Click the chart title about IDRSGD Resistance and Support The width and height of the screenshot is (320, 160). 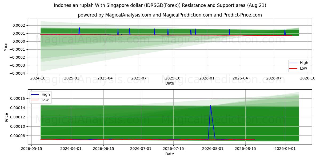[160, 5]
